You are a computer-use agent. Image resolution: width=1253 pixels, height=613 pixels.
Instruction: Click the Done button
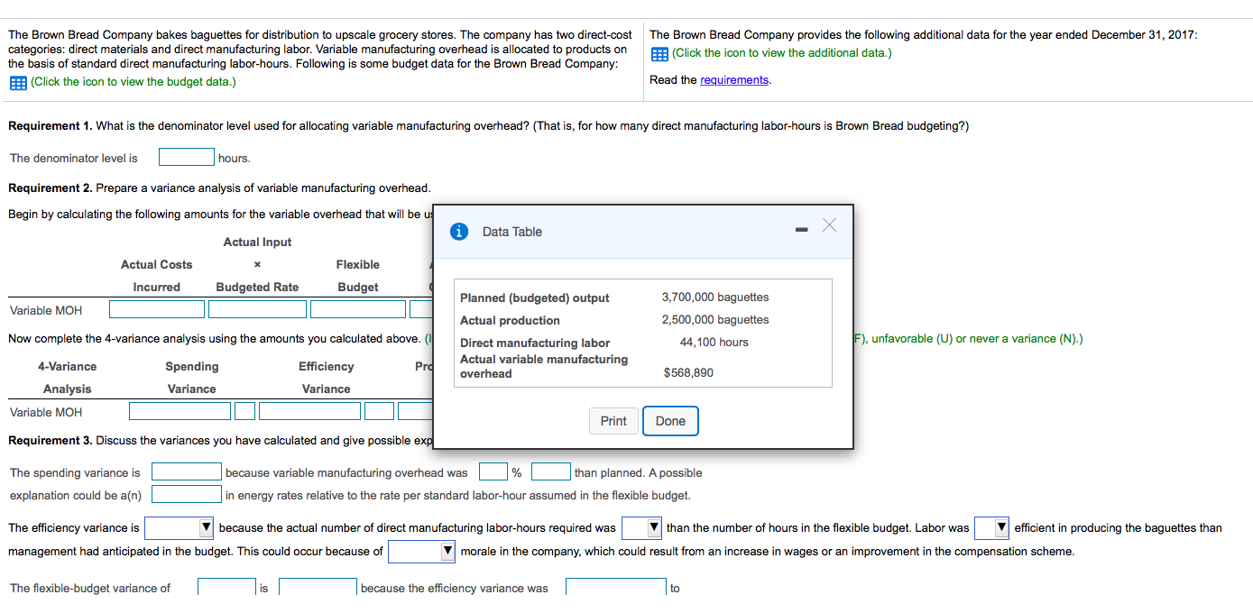[670, 421]
